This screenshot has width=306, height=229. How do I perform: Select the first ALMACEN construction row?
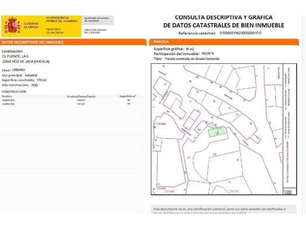coord(72,100)
